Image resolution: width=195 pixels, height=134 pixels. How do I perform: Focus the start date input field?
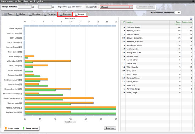24,7
